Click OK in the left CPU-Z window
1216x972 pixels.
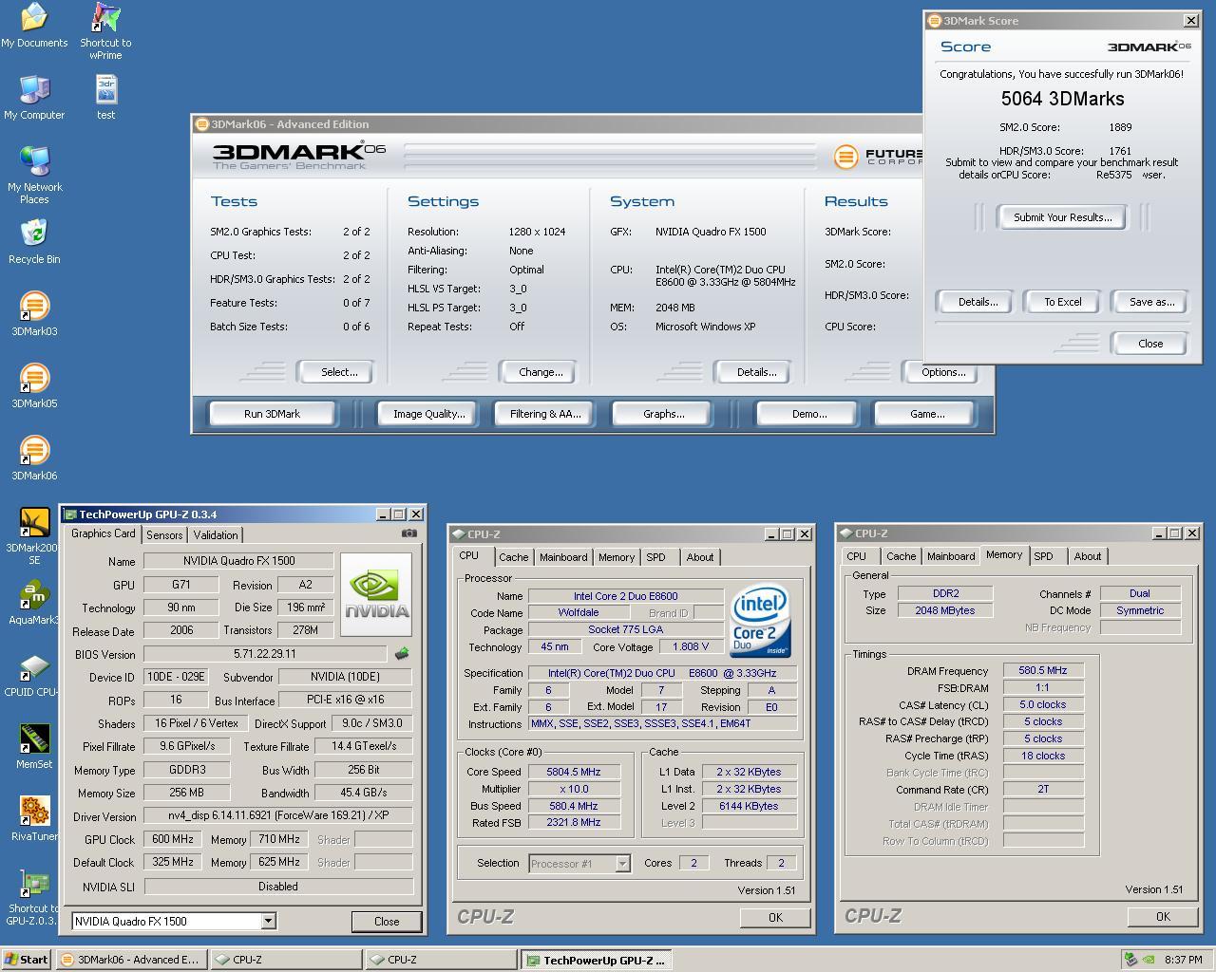[775, 917]
